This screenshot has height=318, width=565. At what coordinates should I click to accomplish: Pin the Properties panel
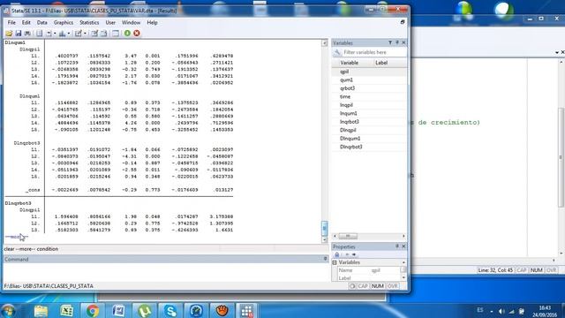coord(397,246)
